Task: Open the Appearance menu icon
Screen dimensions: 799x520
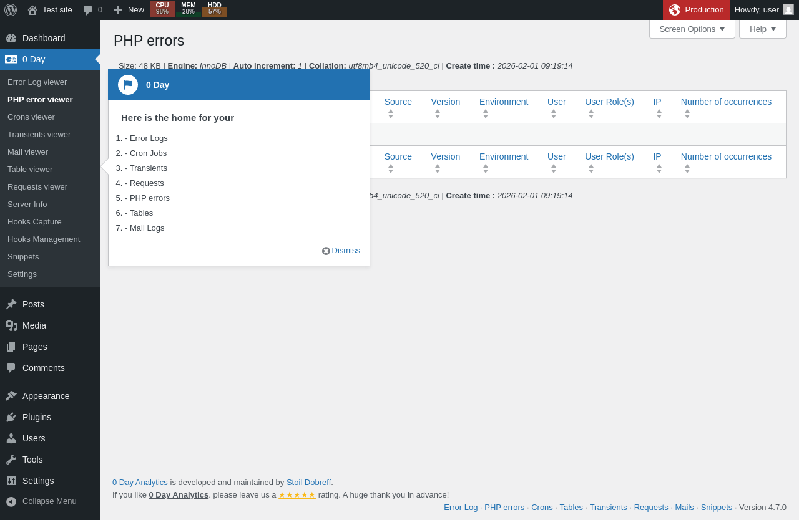Action: click(x=11, y=396)
